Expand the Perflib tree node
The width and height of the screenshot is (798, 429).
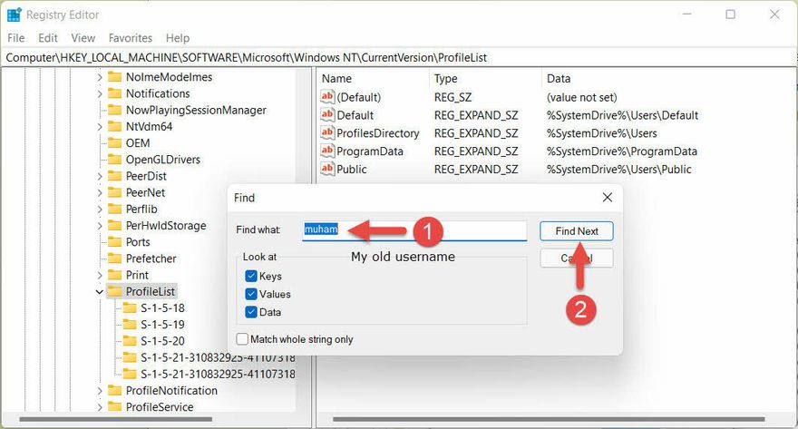[x=100, y=210]
